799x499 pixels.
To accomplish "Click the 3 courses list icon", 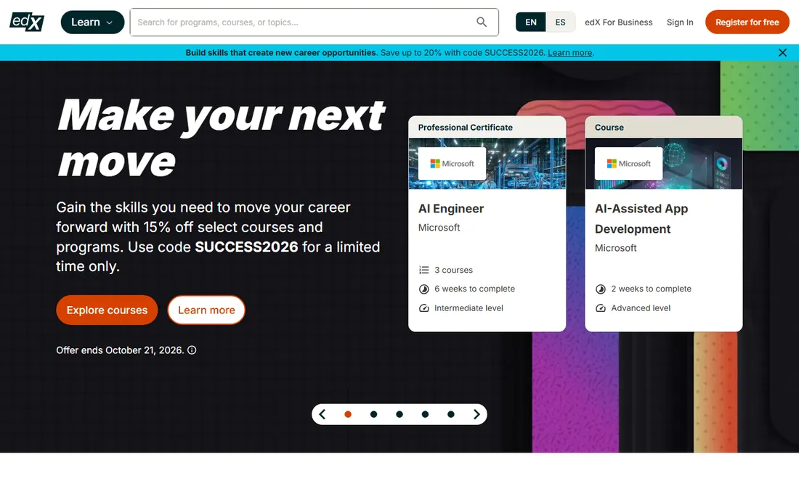I will point(424,270).
